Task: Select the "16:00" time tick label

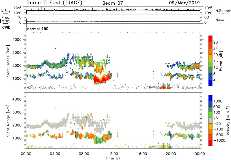Action: [142, 154]
